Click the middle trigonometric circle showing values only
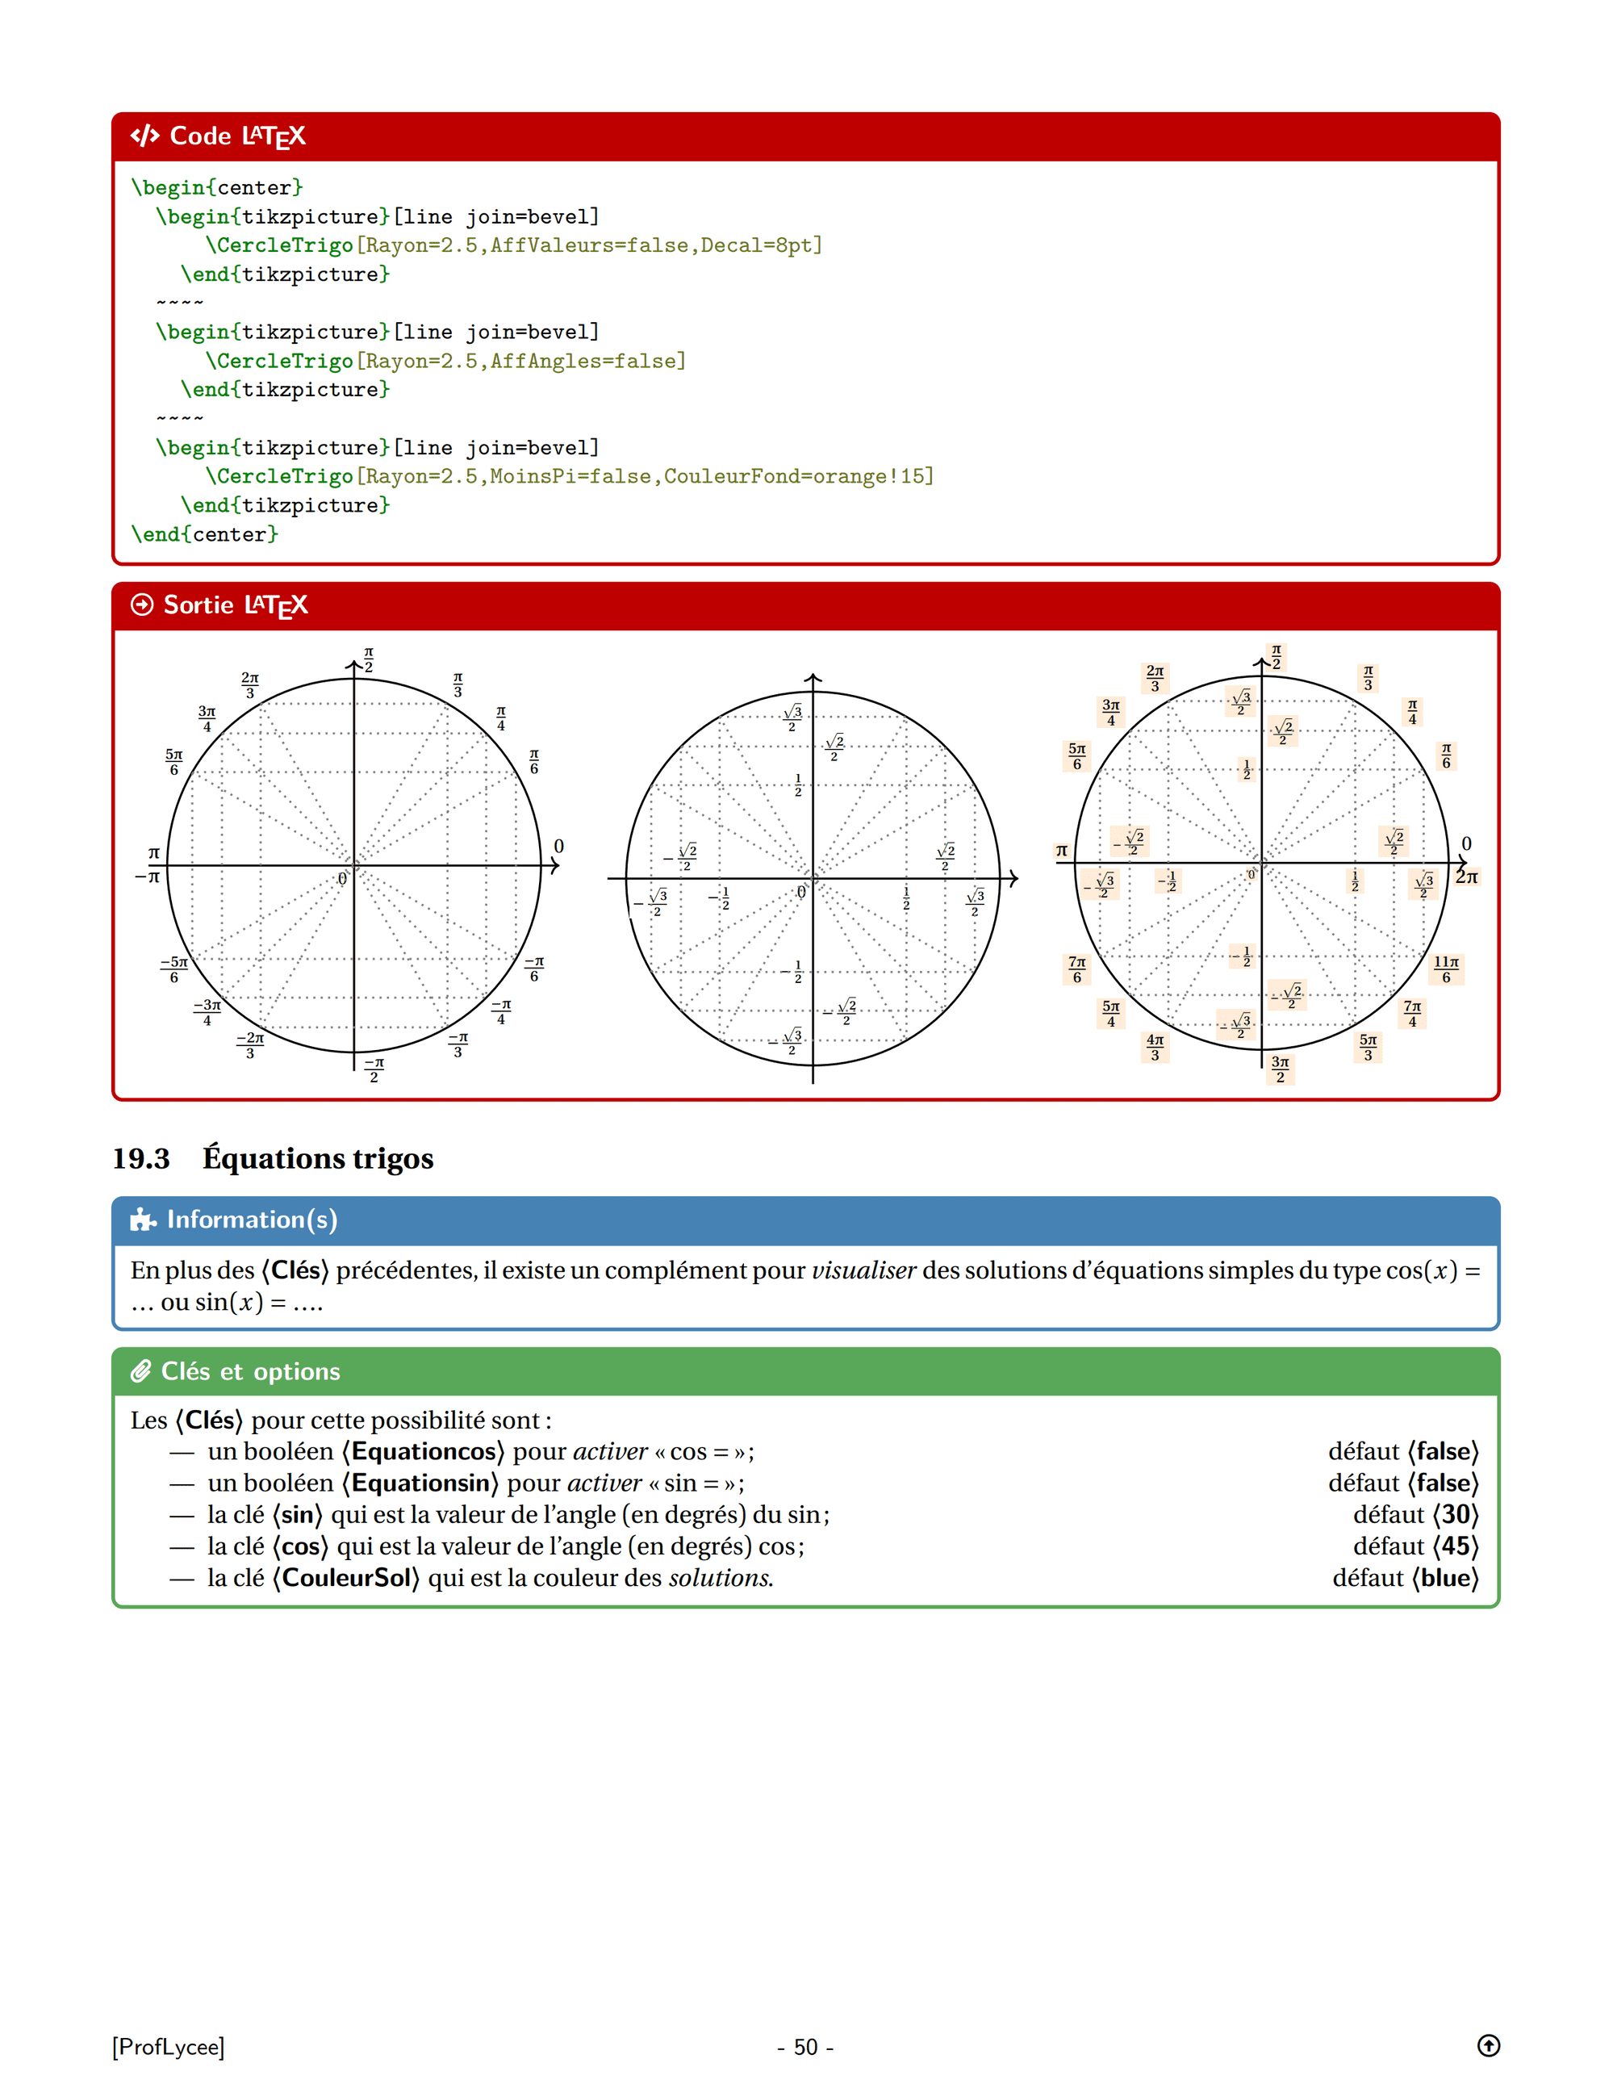 (x=813, y=877)
